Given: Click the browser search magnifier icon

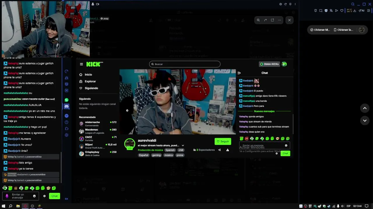Looking at the screenshot, I should coord(353,4).
